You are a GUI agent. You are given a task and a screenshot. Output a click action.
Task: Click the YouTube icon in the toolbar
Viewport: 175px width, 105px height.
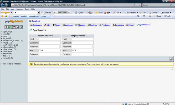tap(90, 13)
